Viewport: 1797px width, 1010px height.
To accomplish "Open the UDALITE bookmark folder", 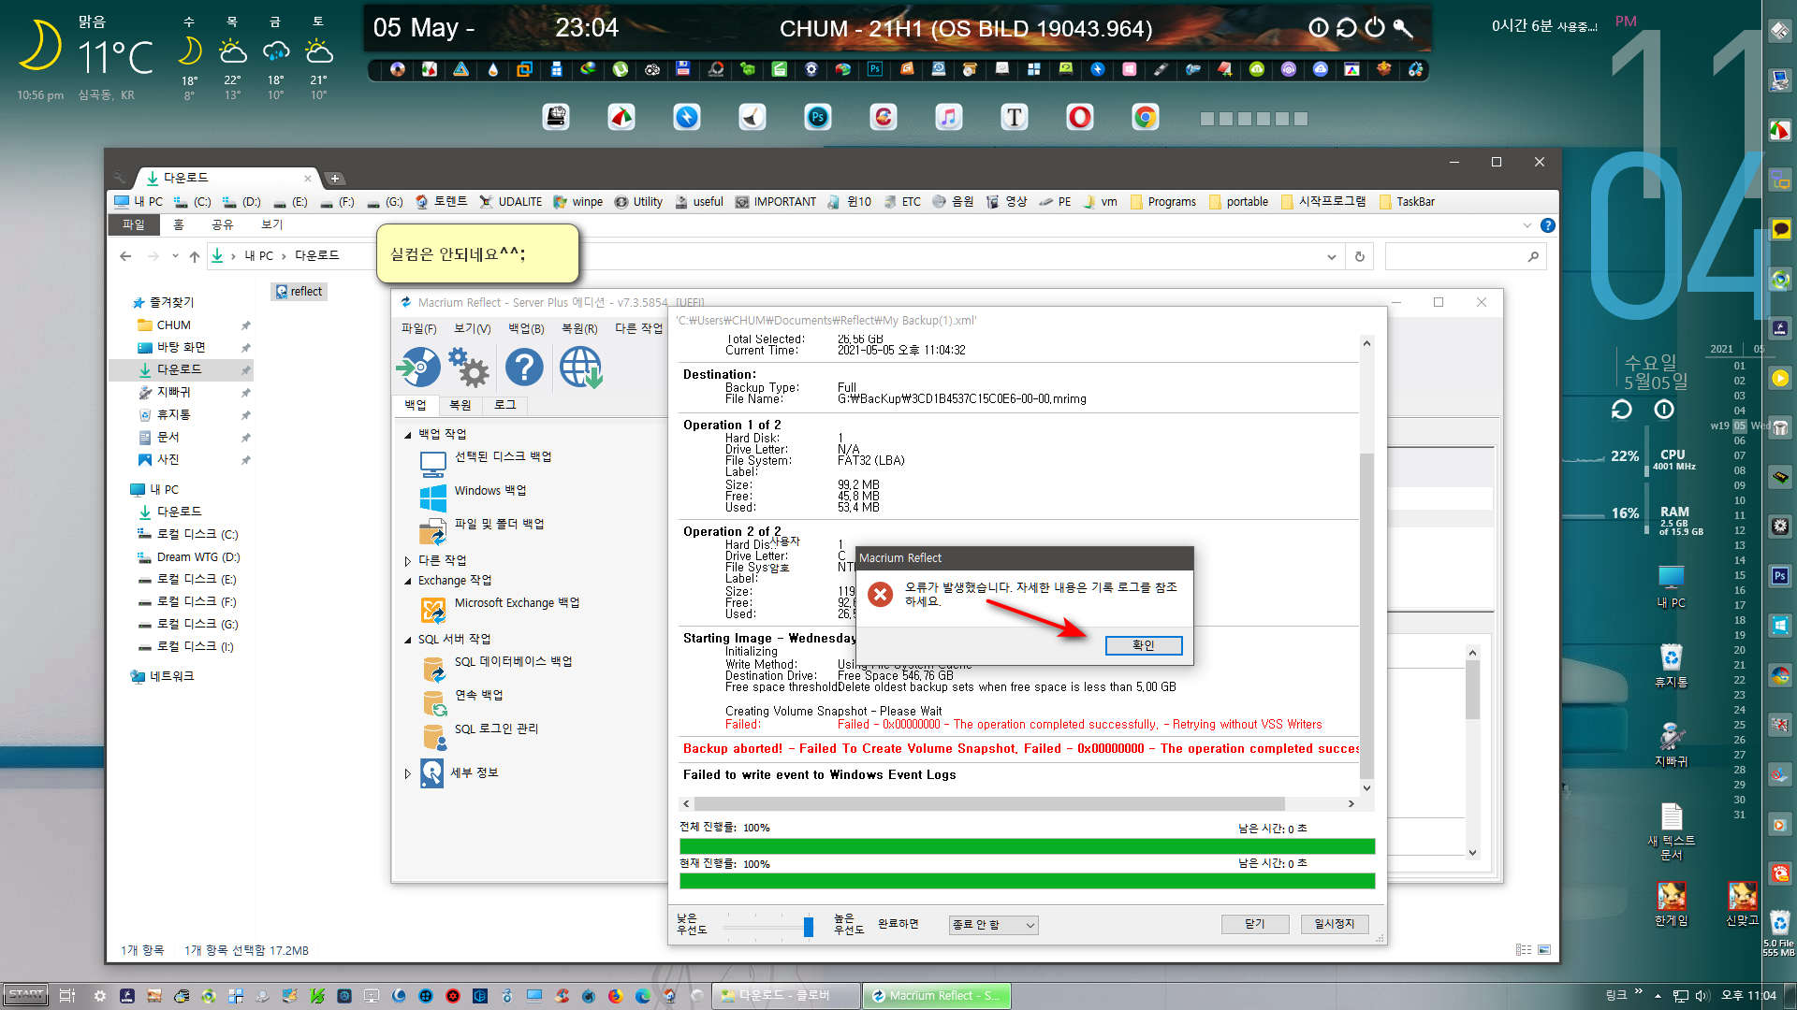I will 511,201.
